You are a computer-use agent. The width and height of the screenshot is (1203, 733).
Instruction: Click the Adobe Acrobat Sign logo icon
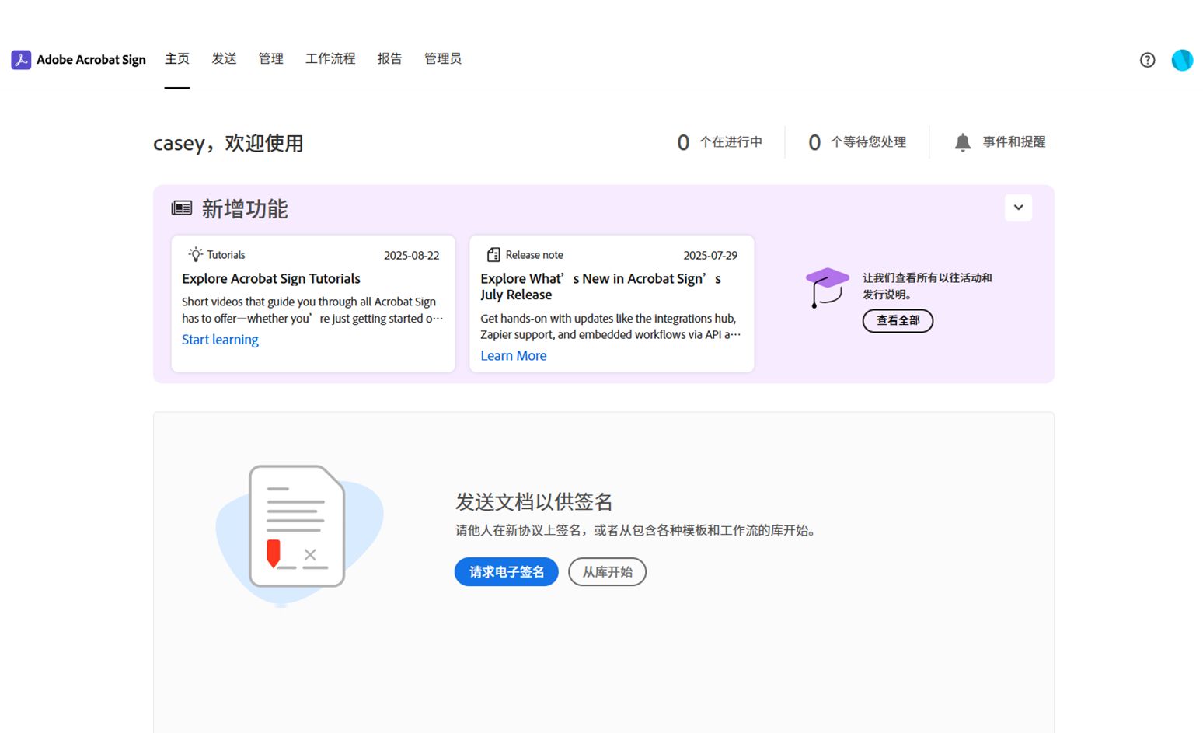coord(21,60)
